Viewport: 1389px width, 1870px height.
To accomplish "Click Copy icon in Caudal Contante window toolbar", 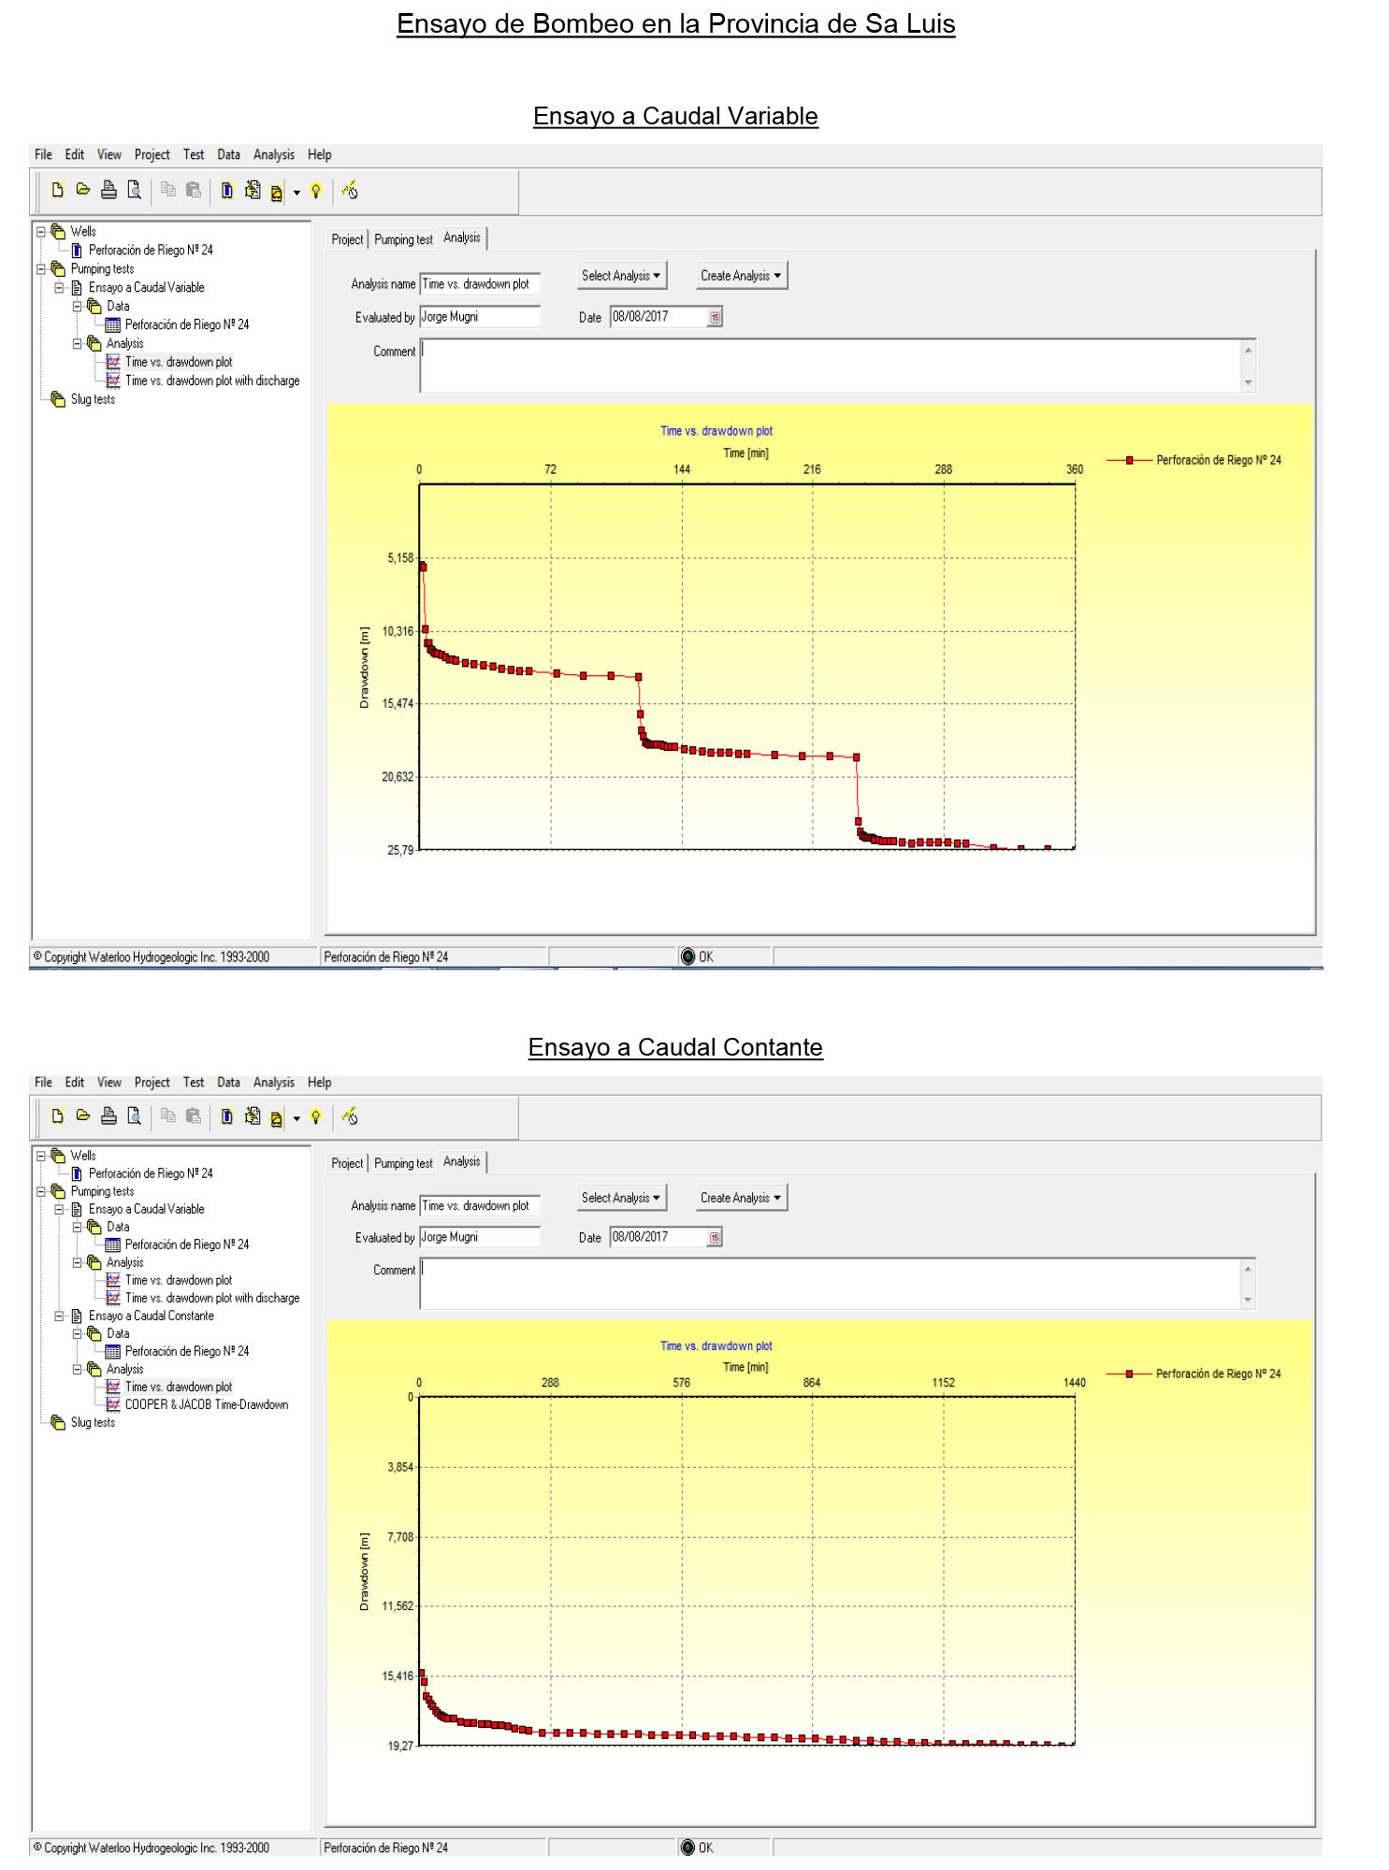I will pyautogui.click(x=168, y=1115).
